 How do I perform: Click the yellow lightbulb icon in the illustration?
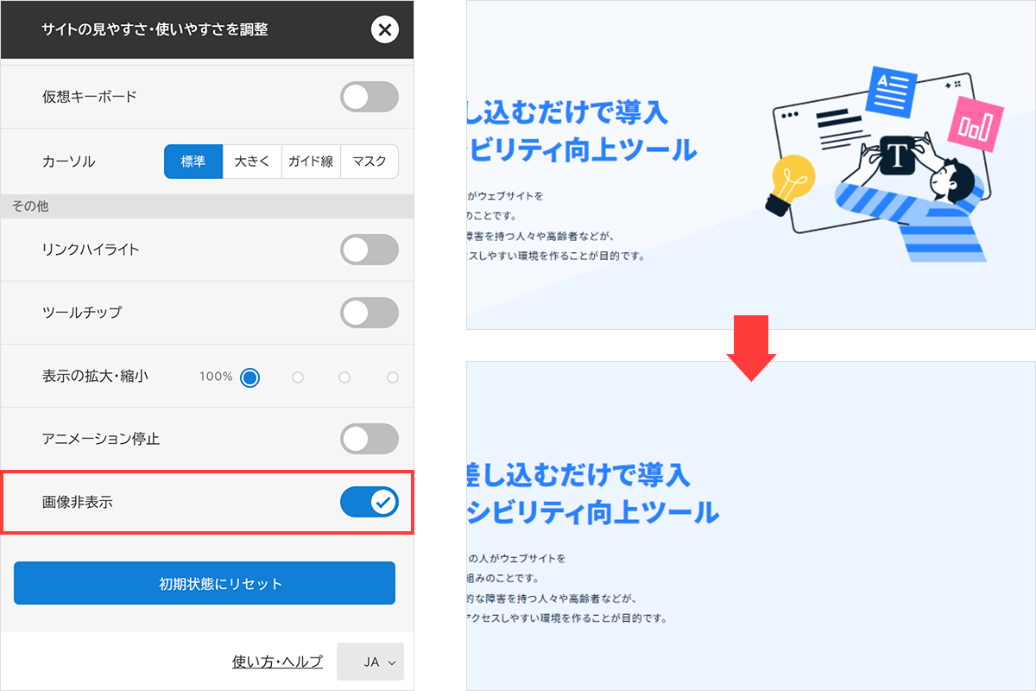tap(792, 176)
